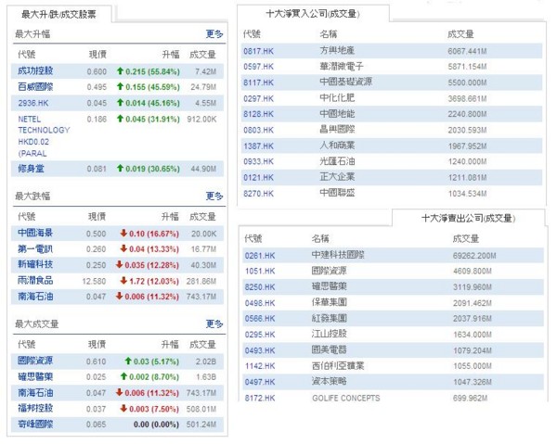Screen dimensions: 557x444
Task: Open stock code 0597.HK
Action: coord(259,67)
